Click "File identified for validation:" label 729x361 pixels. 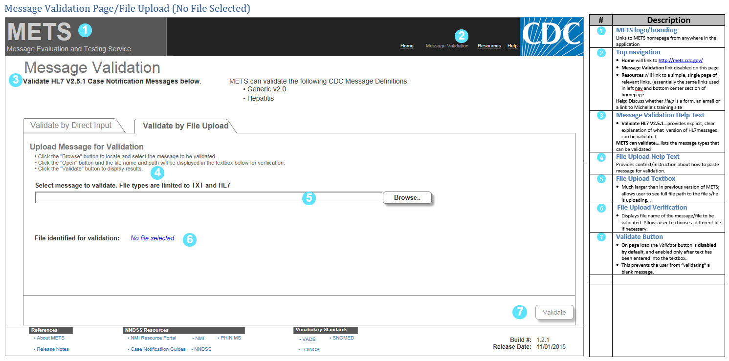tap(77, 238)
